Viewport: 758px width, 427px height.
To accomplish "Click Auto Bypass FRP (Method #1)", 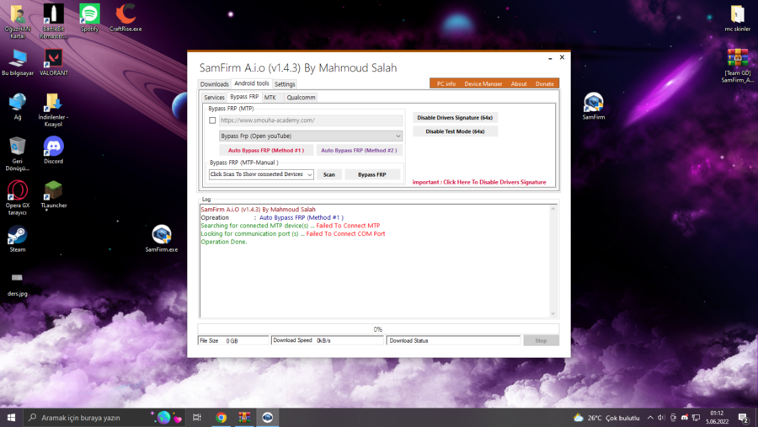I will coord(266,151).
